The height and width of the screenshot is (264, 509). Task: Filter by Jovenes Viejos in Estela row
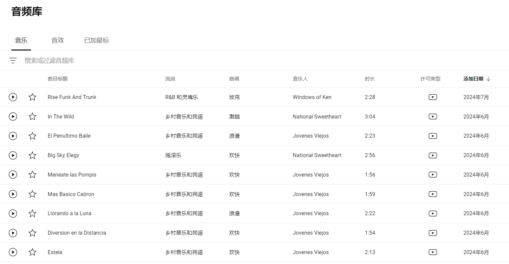(311, 252)
